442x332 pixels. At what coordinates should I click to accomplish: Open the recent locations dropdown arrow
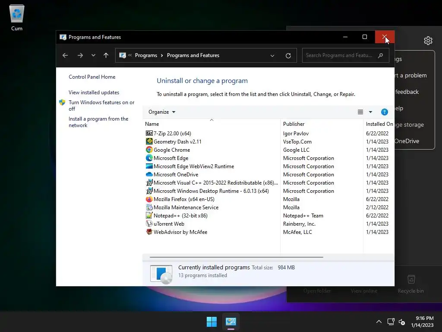coord(93,55)
